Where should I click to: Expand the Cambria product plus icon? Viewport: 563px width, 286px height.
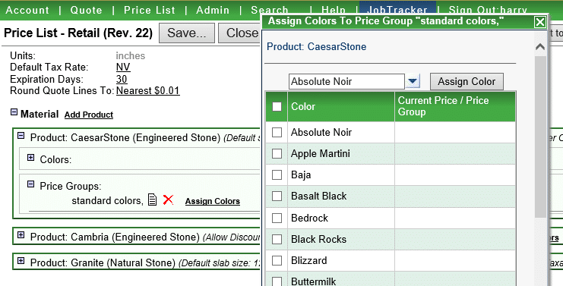pyautogui.click(x=21, y=235)
